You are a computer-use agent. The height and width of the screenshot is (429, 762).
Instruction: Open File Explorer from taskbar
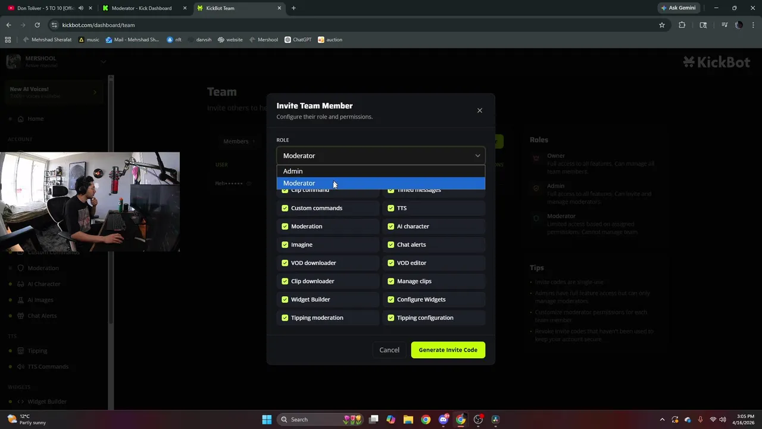[408, 419]
